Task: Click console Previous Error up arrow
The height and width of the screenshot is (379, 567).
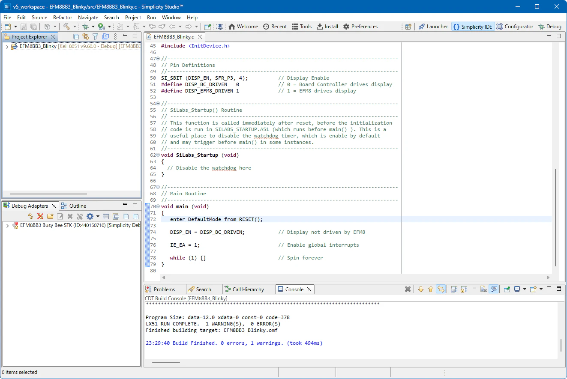Action: click(431, 289)
